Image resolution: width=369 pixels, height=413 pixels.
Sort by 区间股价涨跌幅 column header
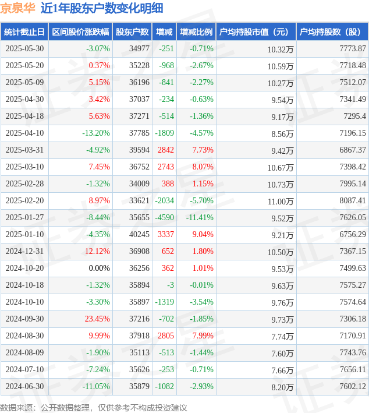point(80,32)
